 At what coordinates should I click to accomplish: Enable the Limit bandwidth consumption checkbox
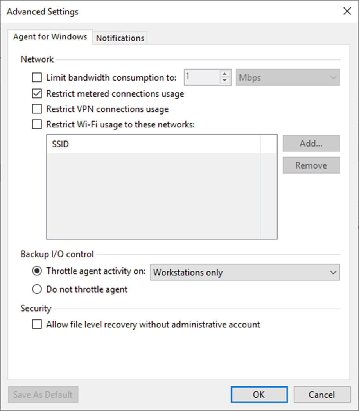pyautogui.click(x=37, y=77)
